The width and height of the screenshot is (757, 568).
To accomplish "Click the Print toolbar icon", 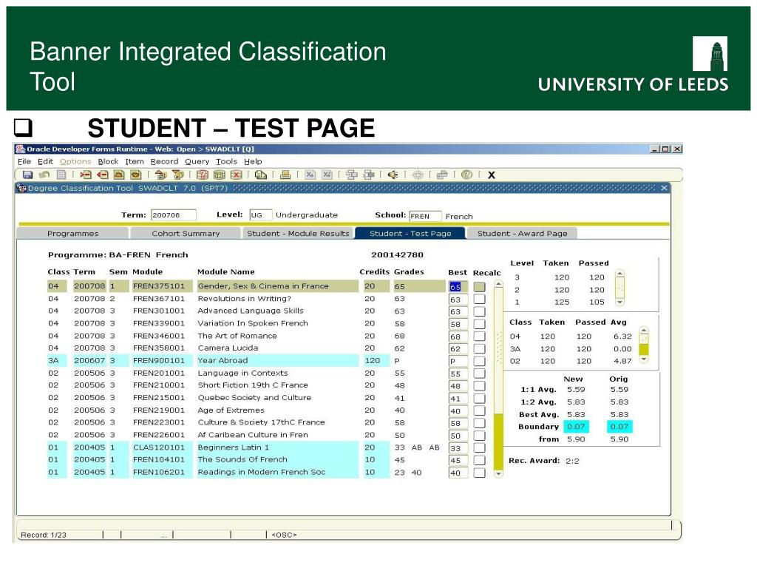I will (285, 175).
